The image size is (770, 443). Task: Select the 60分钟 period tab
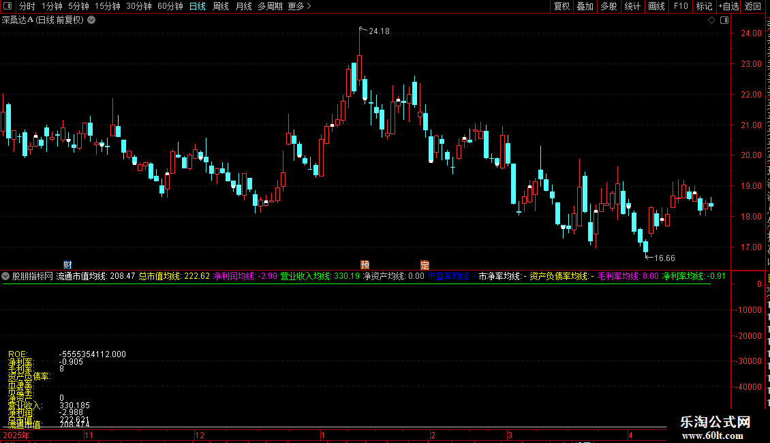(x=170, y=6)
